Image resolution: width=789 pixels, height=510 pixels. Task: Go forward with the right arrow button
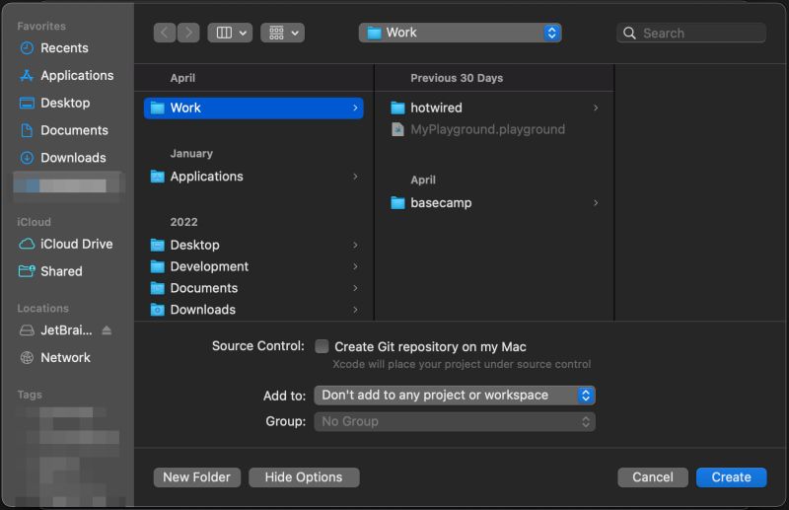pos(188,33)
